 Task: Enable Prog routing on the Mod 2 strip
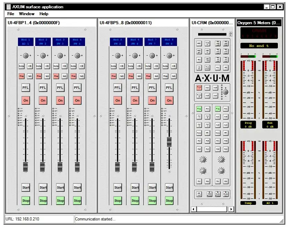[38, 76]
